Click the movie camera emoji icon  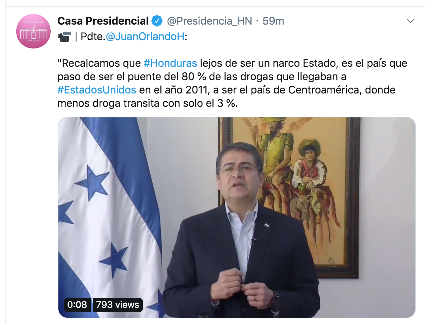point(64,37)
